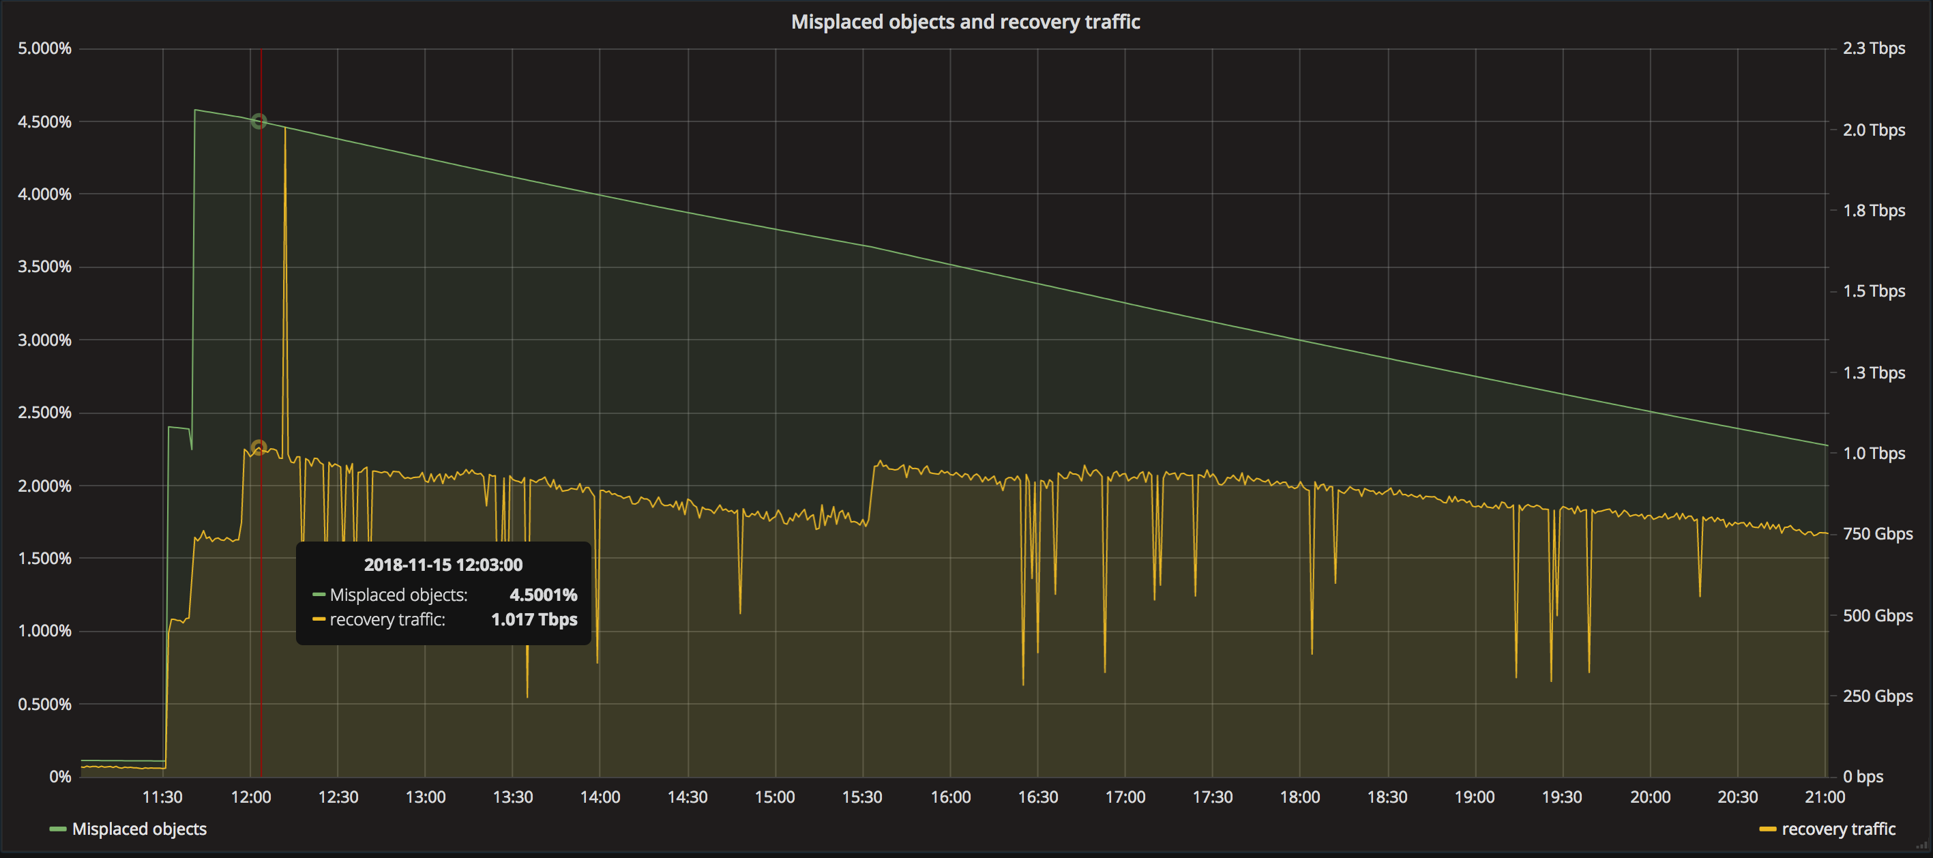Click the green data point marker at 4.500%
The height and width of the screenshot is (858, 1933).
pos(259,121)
